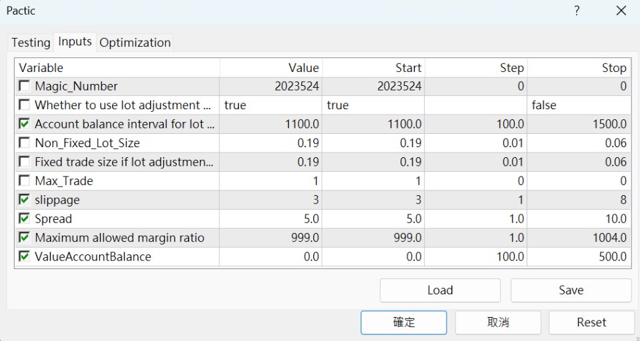Enable the Magic_Number checkbox

(x=25, y=86)
